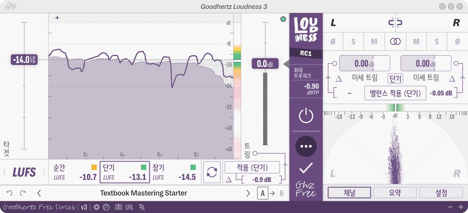Click the green status indicator dot
Image resolution: width=468 pixels, height=213 pixels.
tap(283, 19)
